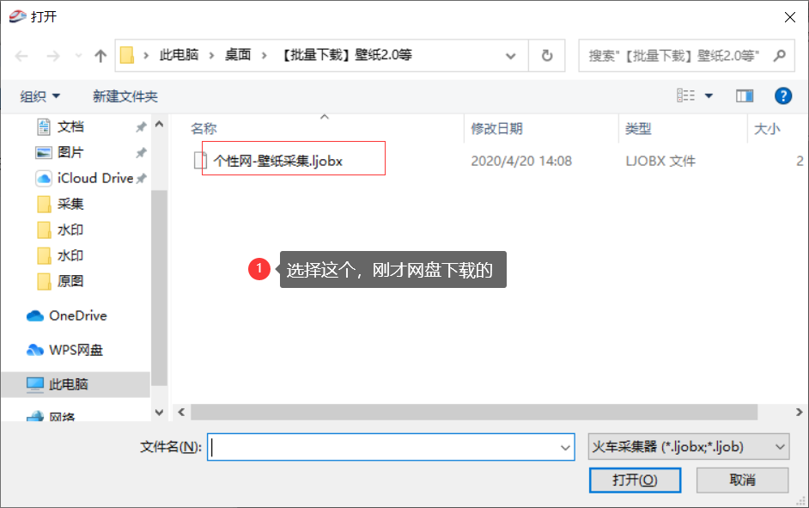Go up one folder level
This screenshot has width=809, height=508.
point(100,56)
